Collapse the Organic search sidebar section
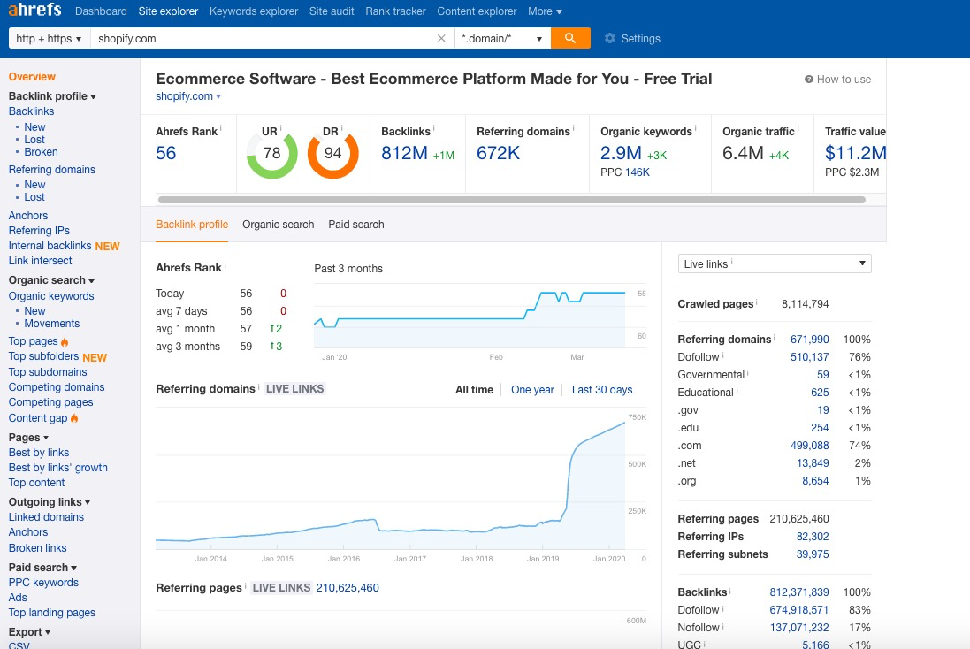 click(x=51, y=280)
